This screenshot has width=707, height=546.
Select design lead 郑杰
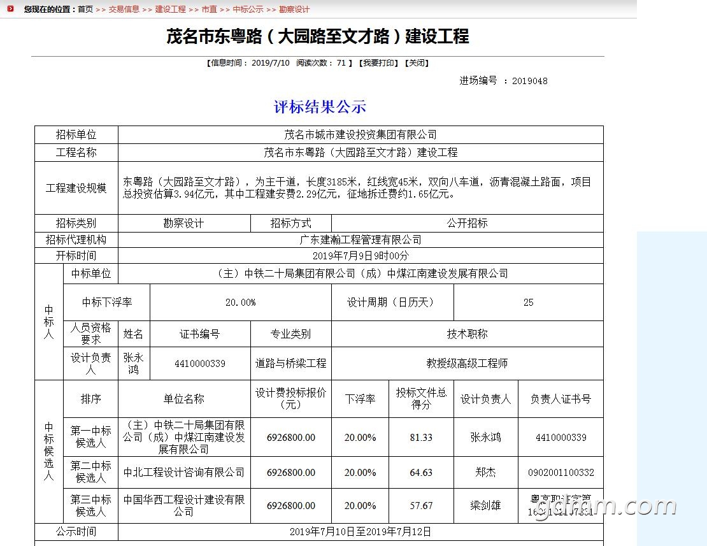(485, 473)
